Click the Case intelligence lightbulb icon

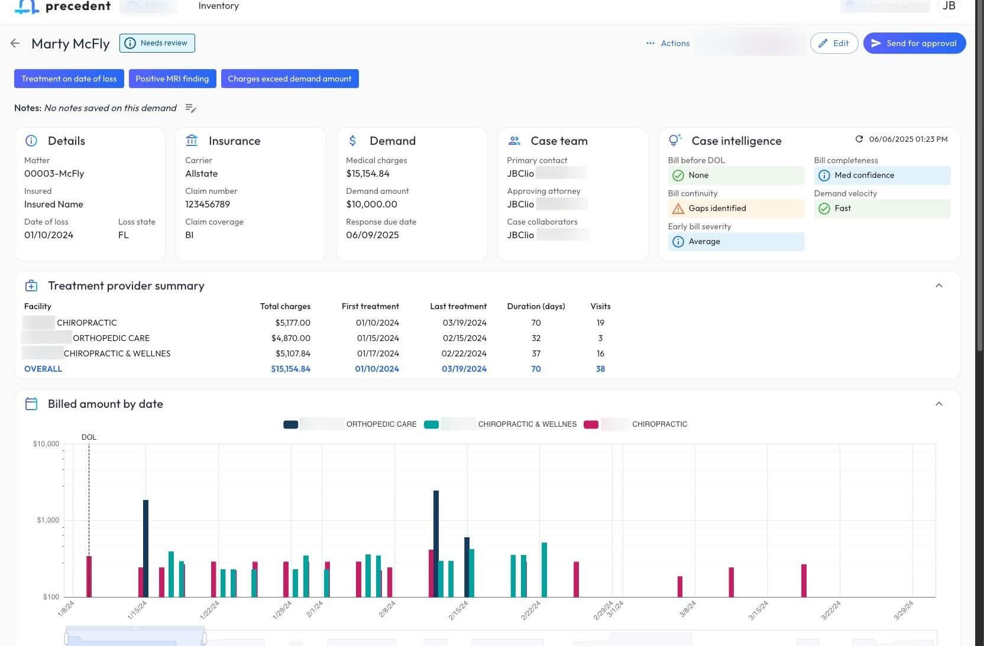(675, 141)
